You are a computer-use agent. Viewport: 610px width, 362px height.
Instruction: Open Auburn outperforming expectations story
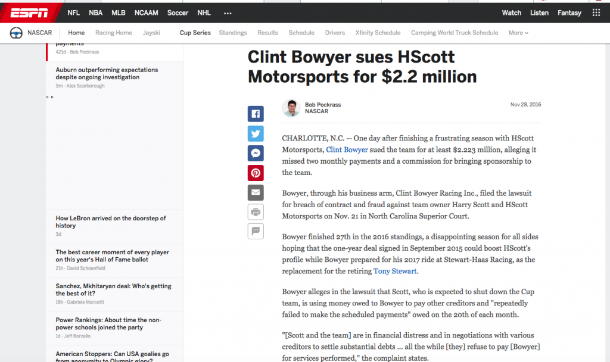[107, 73]
